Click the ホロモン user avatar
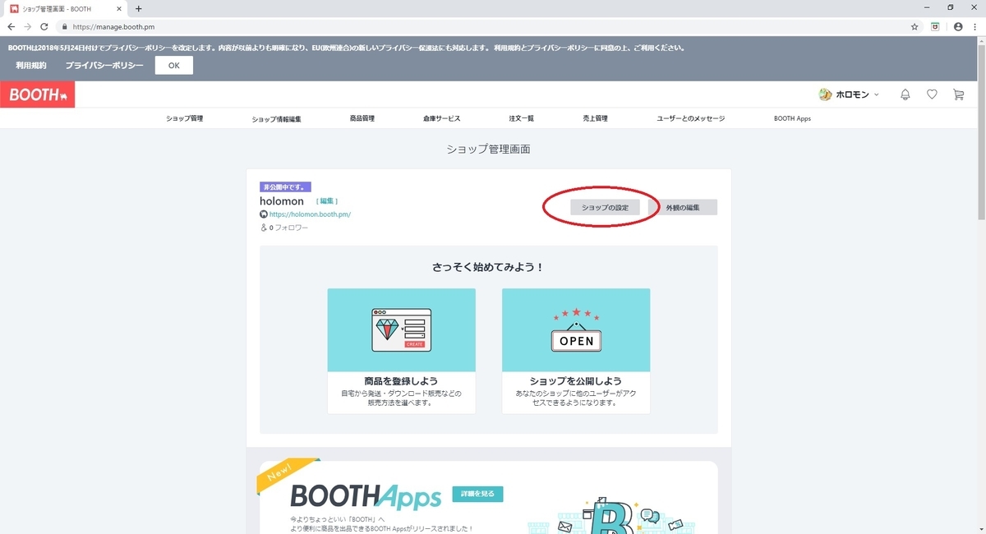 [x=826, y=94]
